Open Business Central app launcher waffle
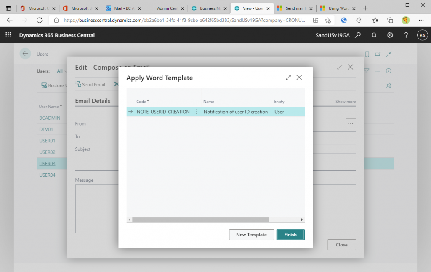This screenshot has width=431, height=272. pos(8,35)
